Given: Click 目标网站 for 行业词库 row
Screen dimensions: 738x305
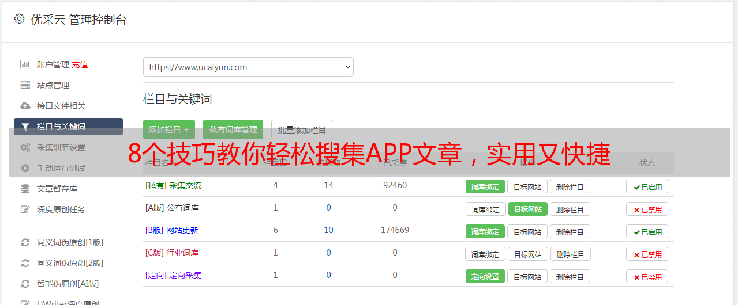Looking at the screenshot, I should tap(527, 254).
